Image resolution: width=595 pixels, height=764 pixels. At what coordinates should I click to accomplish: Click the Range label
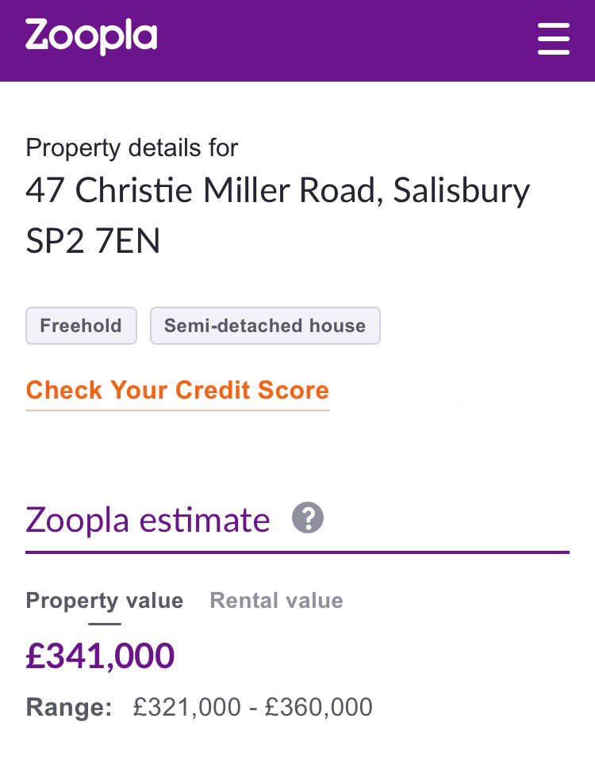69,707
